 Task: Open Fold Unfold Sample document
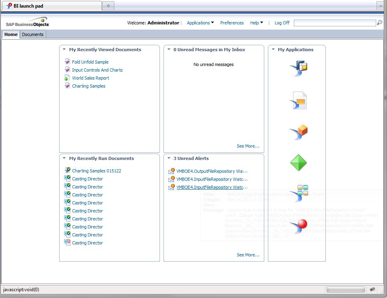[90, 62]
